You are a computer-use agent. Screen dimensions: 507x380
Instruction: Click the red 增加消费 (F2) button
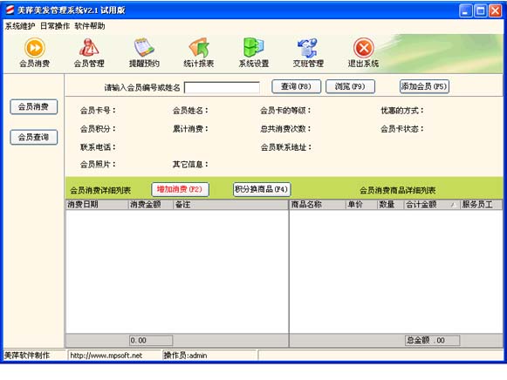click(x=180, y=189)
